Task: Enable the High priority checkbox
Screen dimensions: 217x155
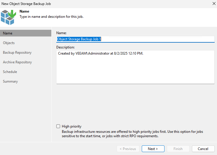Action: pos(58,126)
